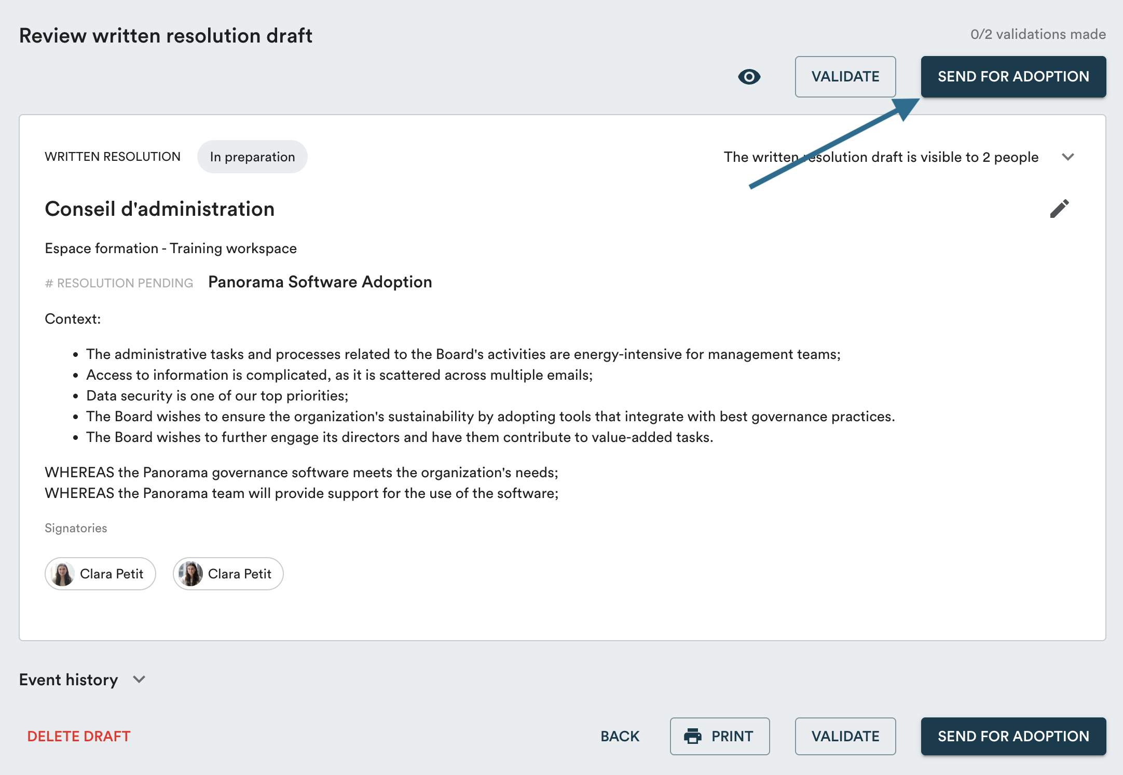Click bottom VALIDATE button
The height and width of the screenshot is (775, 1123).
coord(845,736)
